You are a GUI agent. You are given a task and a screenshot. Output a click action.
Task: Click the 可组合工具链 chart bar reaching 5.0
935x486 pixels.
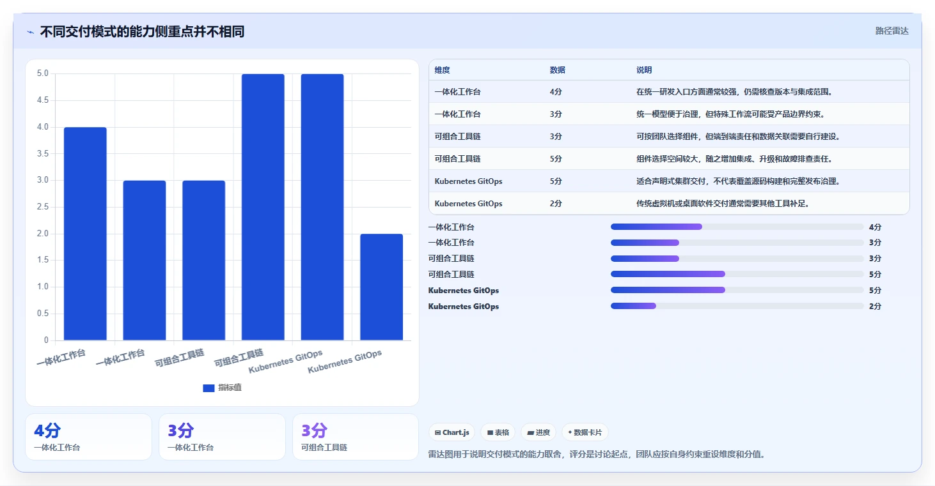(x=263, y=207)
